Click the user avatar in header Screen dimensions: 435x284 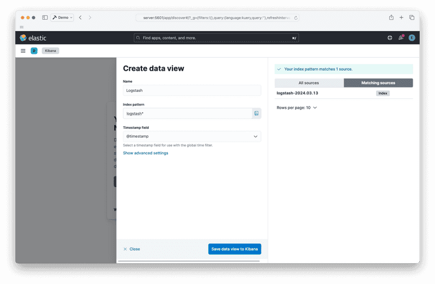(x=412, y=38)
